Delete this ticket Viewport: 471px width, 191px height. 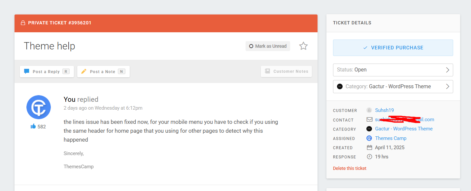click(350, 168)
